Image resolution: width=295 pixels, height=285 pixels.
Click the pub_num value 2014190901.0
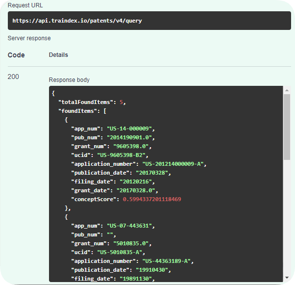(x=131, y=137)
